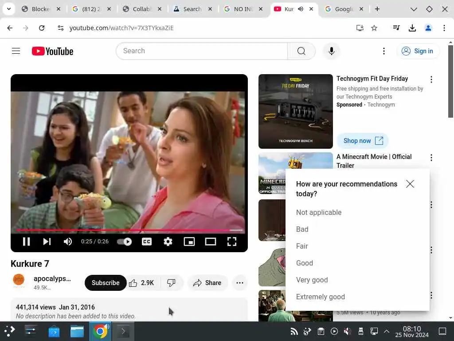Open YouTube settings three-dot menu

click(x=384, y=51)
